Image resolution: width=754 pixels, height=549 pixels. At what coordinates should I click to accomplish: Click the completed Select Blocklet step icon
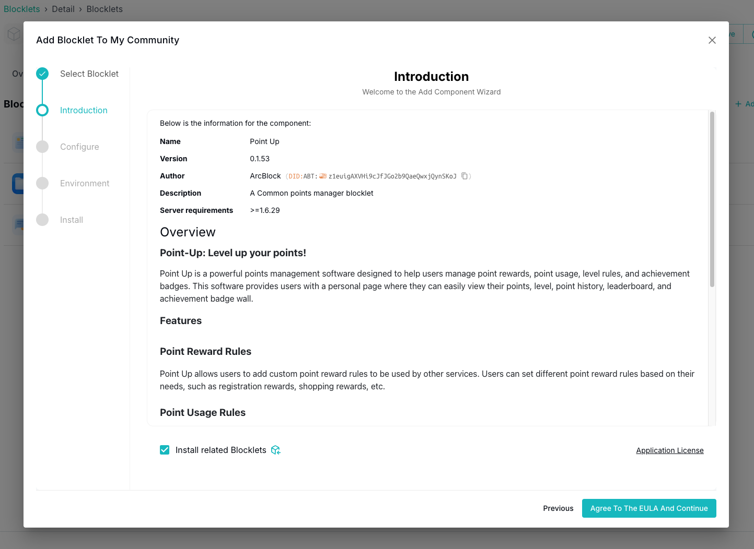pyautogui.click(x=42, y=74)
